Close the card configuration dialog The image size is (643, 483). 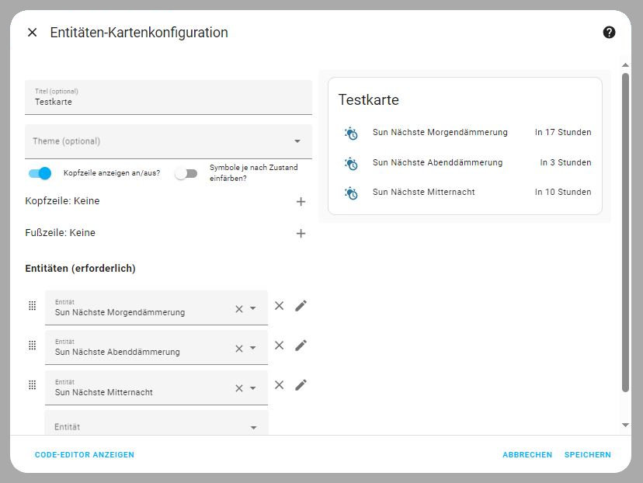[x=32, y=33]
